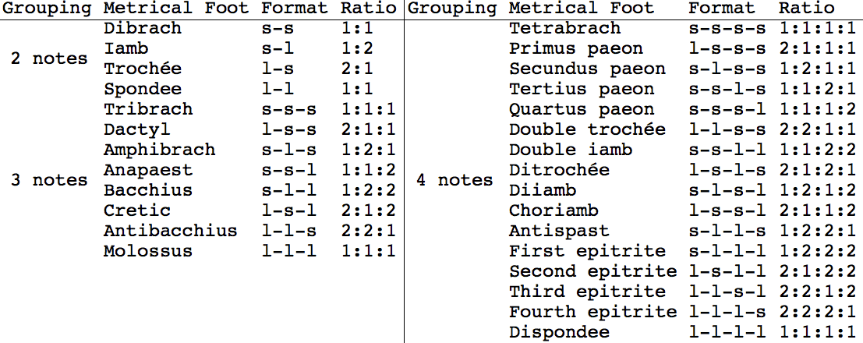The width and height of the screenshot is (863, 343).
Task: Click the Dispondee entry
Action: tap(560, 333)
